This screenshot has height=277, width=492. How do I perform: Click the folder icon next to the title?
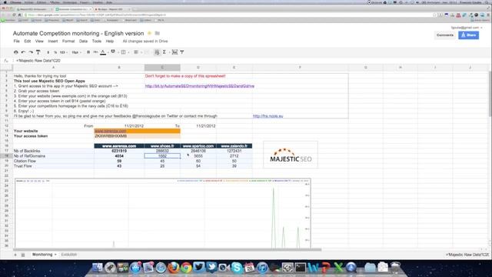tap(158, 33)
